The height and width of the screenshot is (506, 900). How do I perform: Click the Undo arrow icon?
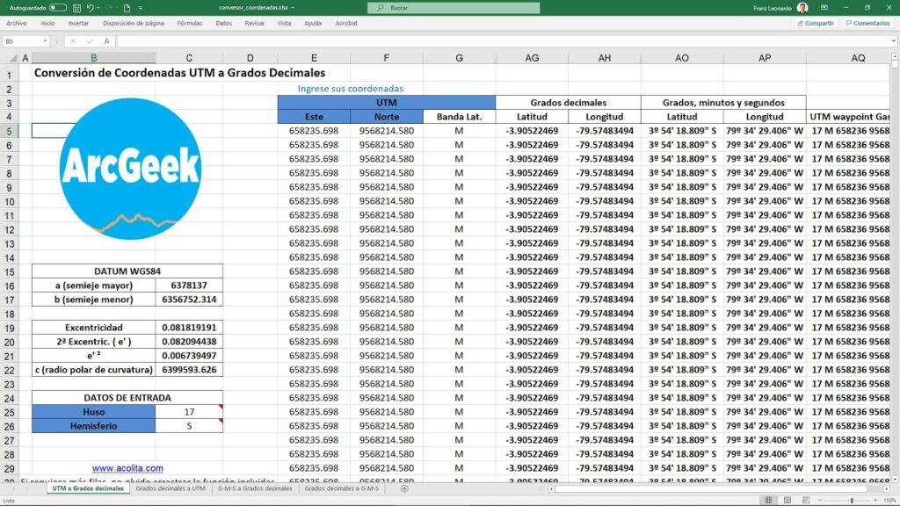pos(90,7)
